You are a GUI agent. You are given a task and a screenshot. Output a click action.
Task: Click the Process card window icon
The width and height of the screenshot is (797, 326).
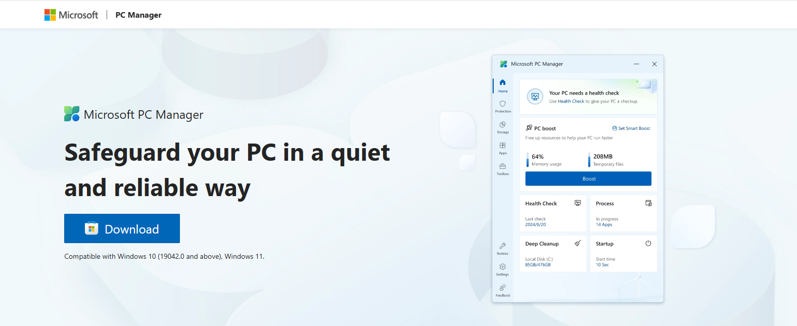[x=648, y=203]
